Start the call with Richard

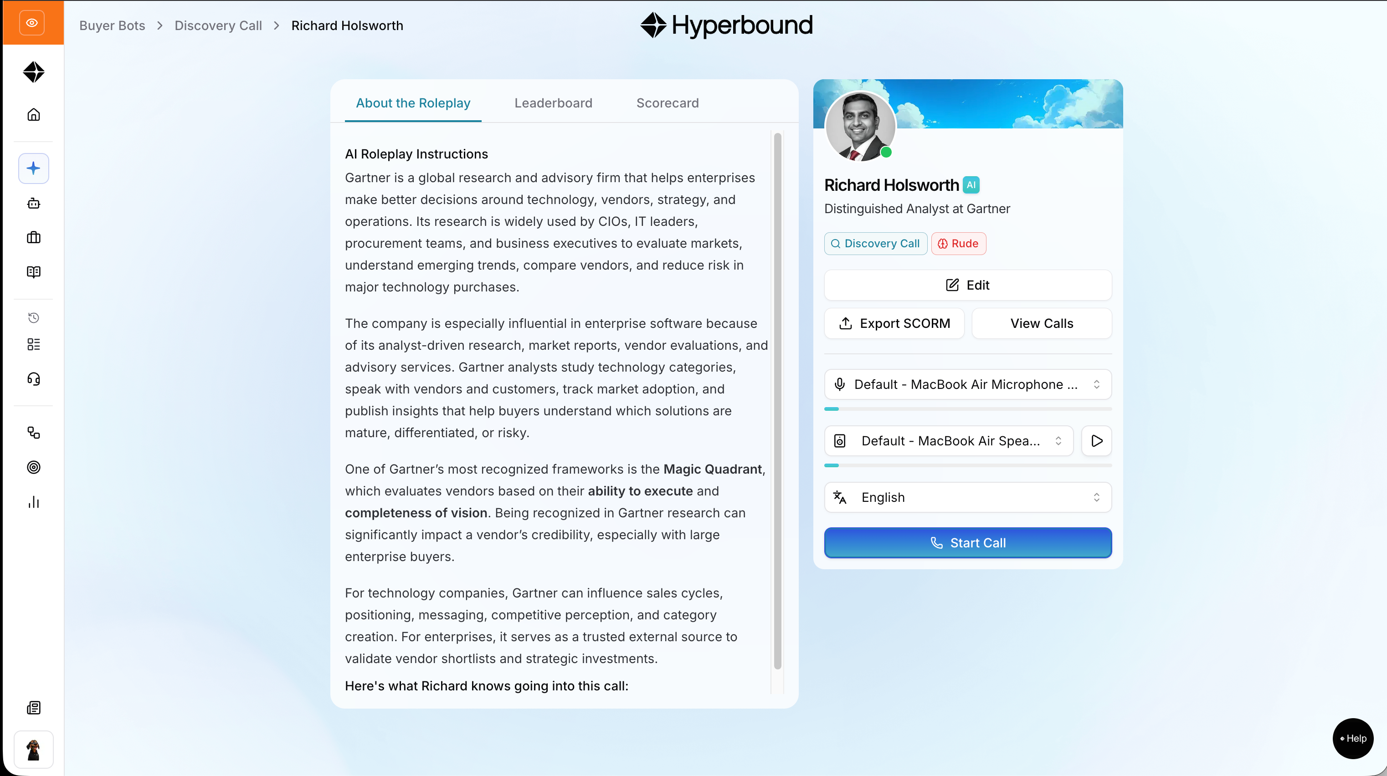tap(967, 543)
